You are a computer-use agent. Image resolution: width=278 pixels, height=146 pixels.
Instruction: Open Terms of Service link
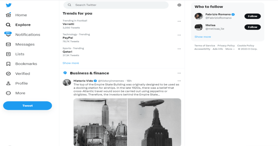pos(205,46)
